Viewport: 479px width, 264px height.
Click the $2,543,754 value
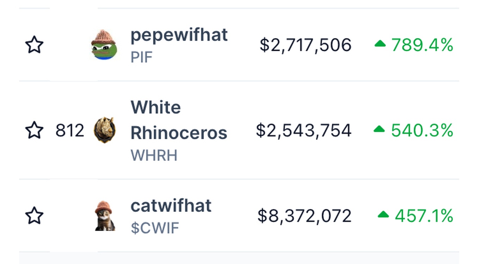point(303,131)
